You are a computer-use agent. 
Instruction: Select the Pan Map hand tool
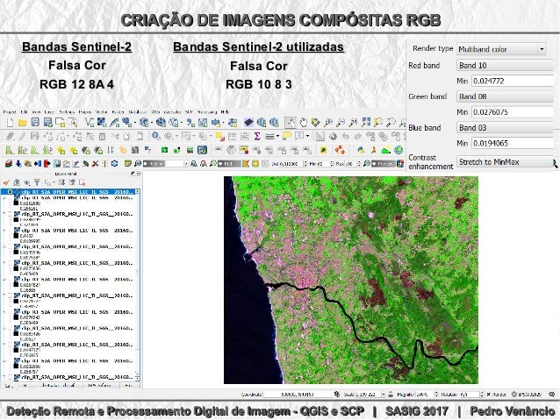tap(303, 123)
